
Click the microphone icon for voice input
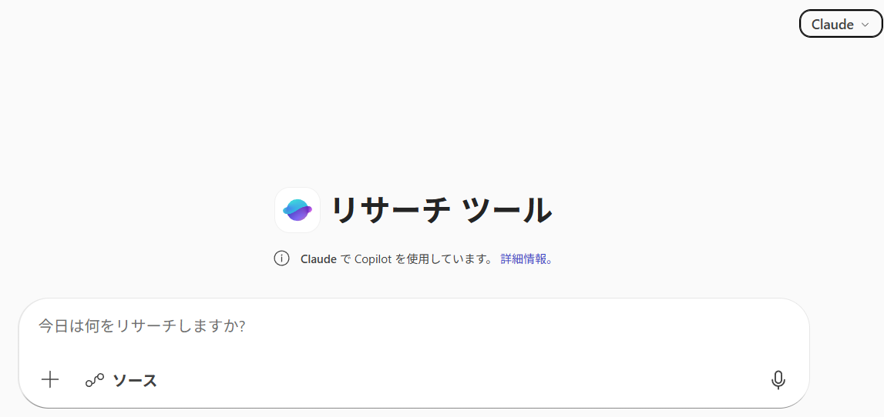click(778, 380)
